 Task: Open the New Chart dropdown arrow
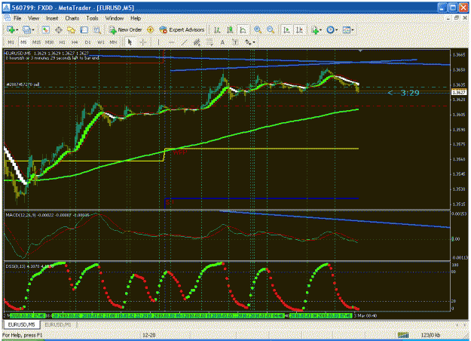[17, 30]
